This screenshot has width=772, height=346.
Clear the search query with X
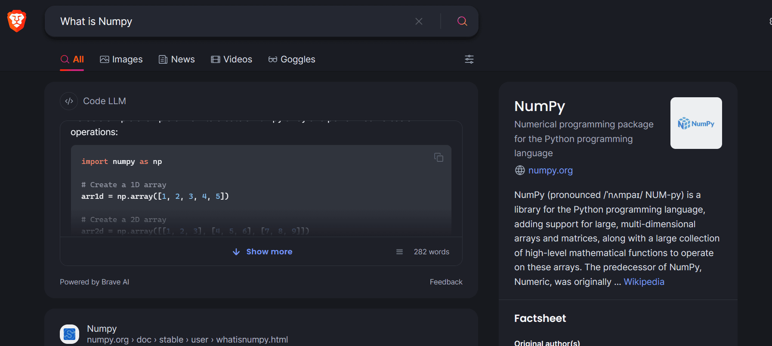[x=419, y=22]
